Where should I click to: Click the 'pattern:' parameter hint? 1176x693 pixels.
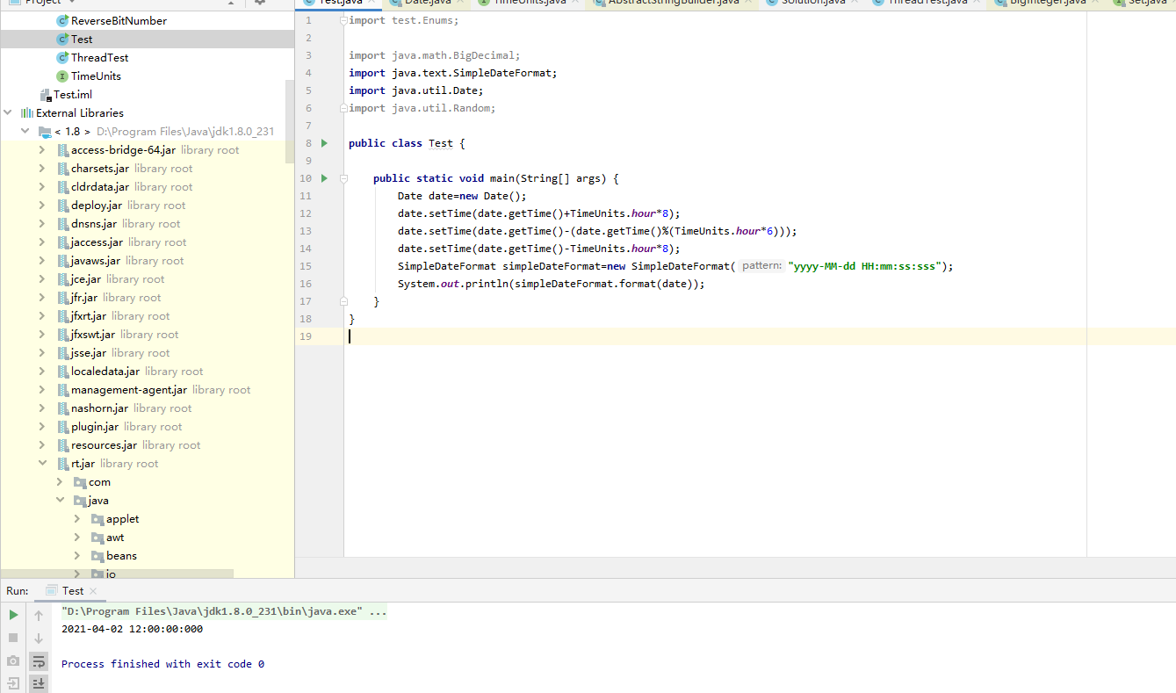761,266
